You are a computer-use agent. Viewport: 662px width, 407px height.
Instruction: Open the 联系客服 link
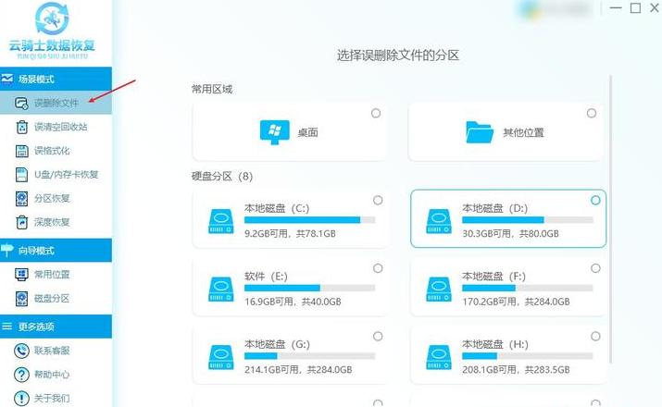click(56, 351)
